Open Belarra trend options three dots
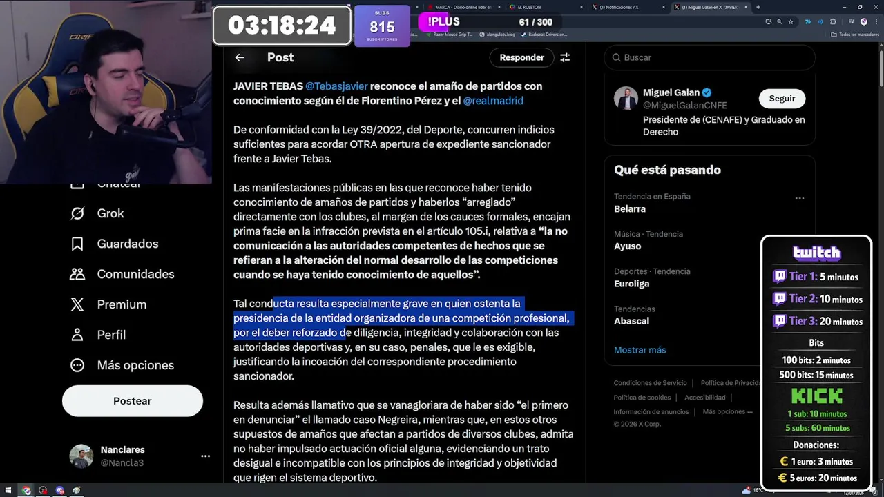The image size is (884, 497). 800,198
